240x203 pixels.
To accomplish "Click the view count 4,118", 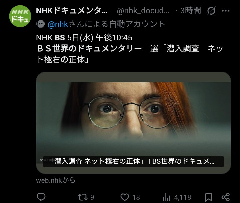I will point(182,197).
